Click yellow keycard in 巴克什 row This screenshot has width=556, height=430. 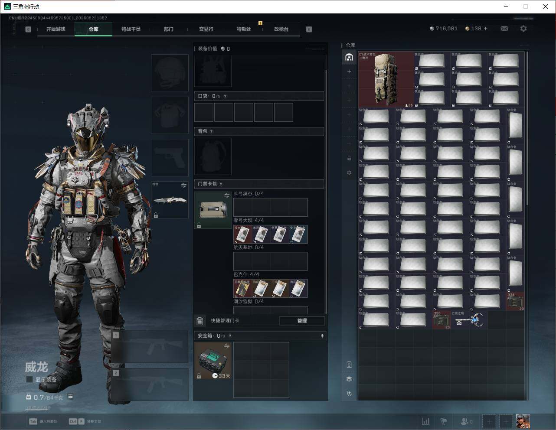pyautogui.click(x=243, y=288)
